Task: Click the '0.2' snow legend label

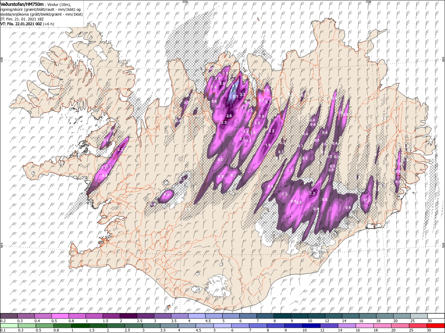Action: coord(2,321)
